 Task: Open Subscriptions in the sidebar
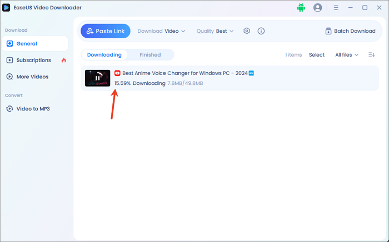[x=35, y=60]
